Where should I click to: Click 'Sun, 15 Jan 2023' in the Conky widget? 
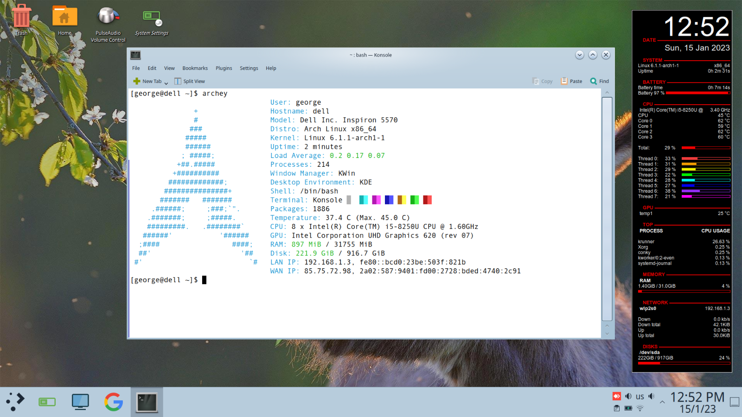697,48
